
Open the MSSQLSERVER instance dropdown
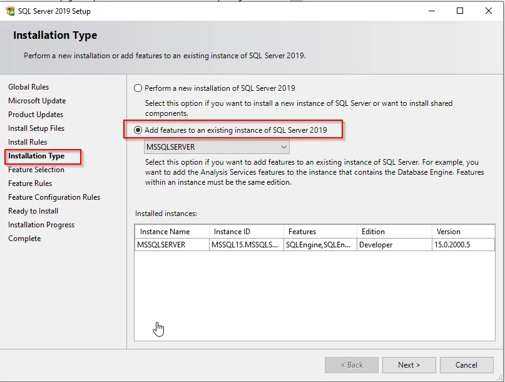tap(217, 147)
